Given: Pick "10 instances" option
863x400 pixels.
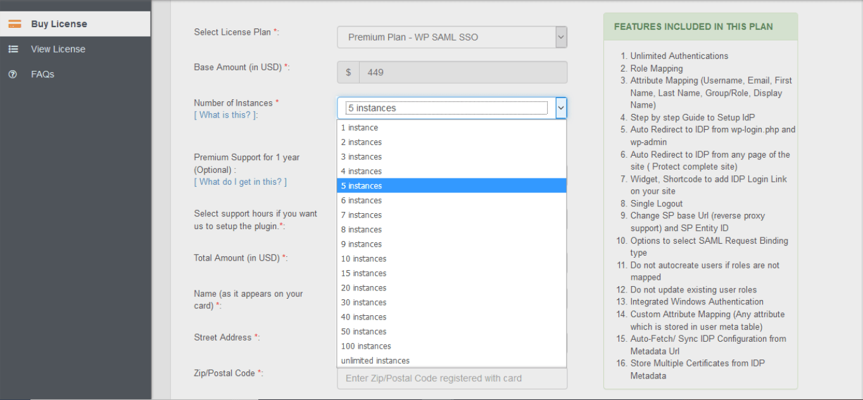Looking at the screenshot, I should (452, 259).
